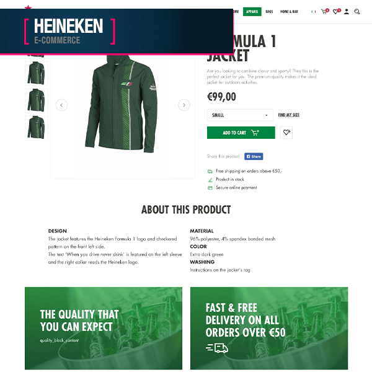Click the Fast & Free Delivery banner
The width and height of the screenshot is (372, 372).
coord(269,328)
